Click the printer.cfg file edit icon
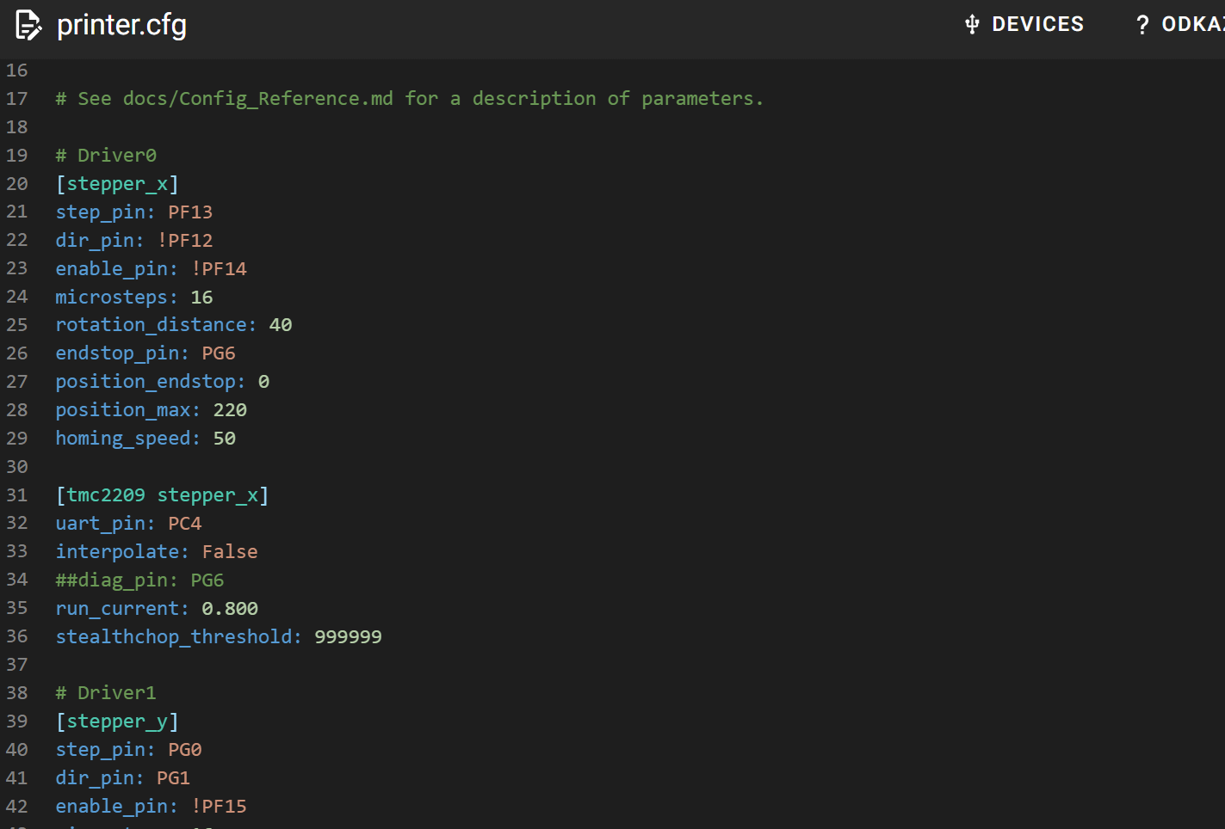Viewport: 1225px width, 829px height. click(28, 26)
